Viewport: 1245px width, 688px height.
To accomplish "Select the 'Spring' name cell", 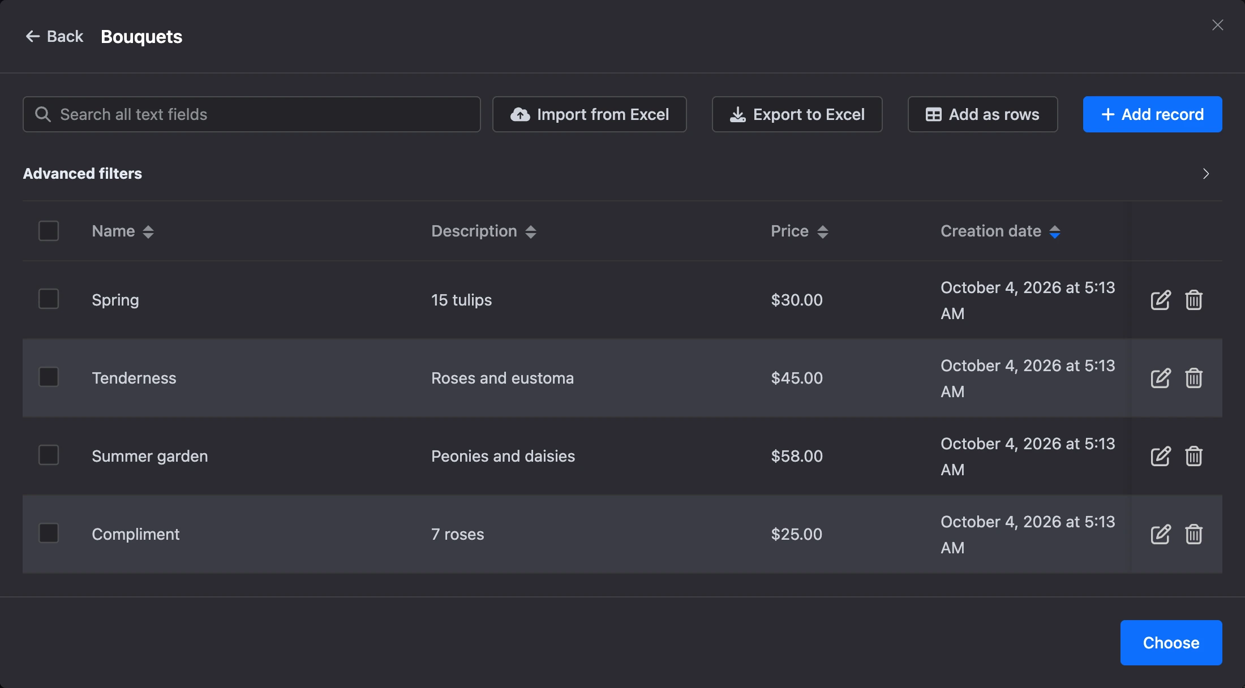I will 115,300.
